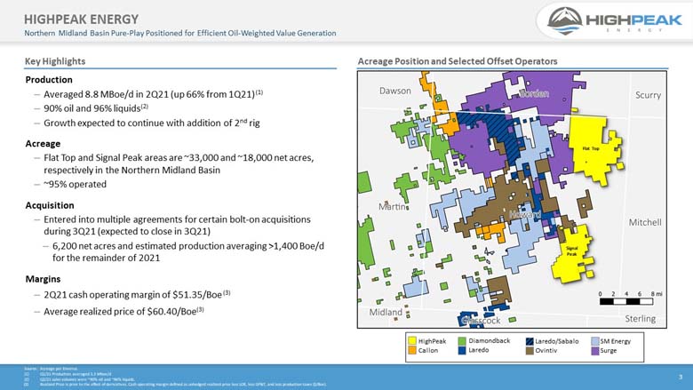Click the orange Callon legend swatch

[x=412, y=350]
